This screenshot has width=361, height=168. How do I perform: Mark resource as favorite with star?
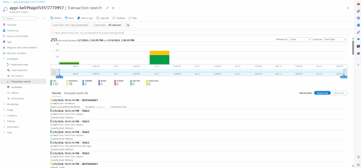[x=113, y=8]
